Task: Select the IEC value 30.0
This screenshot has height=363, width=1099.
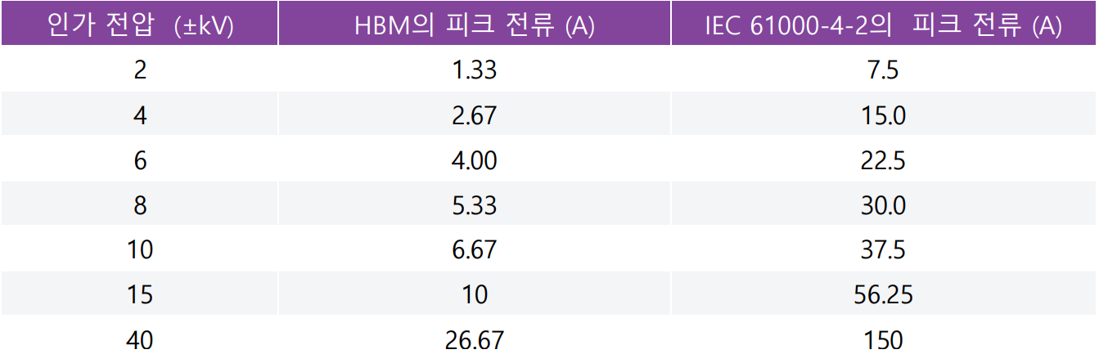Action: pyautogui.click(x=884, y=205)
